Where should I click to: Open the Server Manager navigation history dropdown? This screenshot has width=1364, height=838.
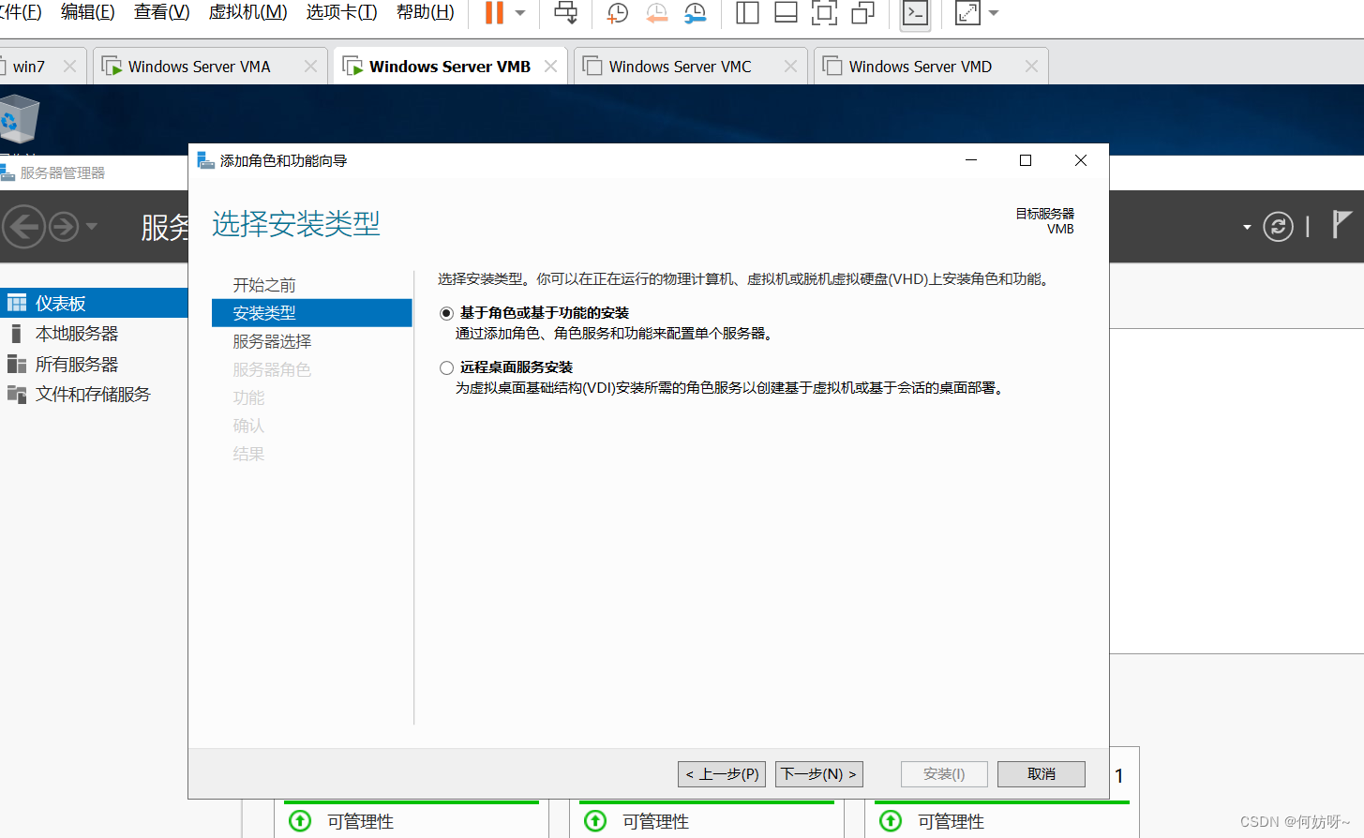pyautogui.click(x=92, y=226)
